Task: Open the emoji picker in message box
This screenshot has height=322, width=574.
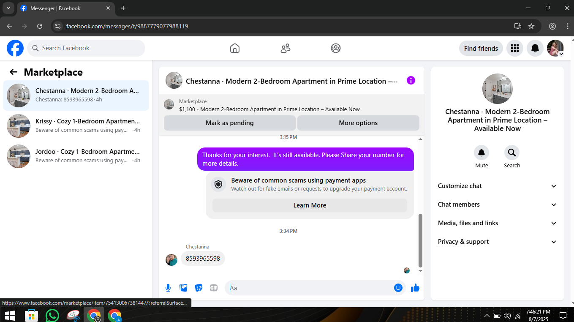Action: pos(398,288)
